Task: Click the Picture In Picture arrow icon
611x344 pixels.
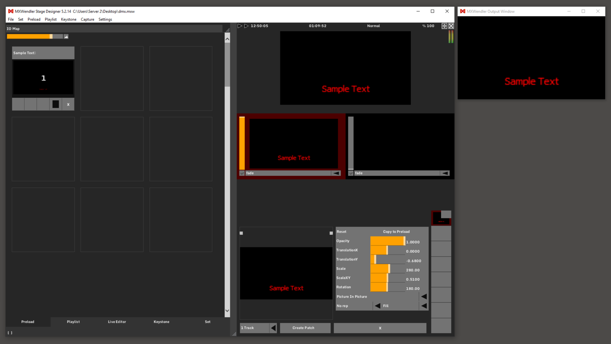Action: 424,296
